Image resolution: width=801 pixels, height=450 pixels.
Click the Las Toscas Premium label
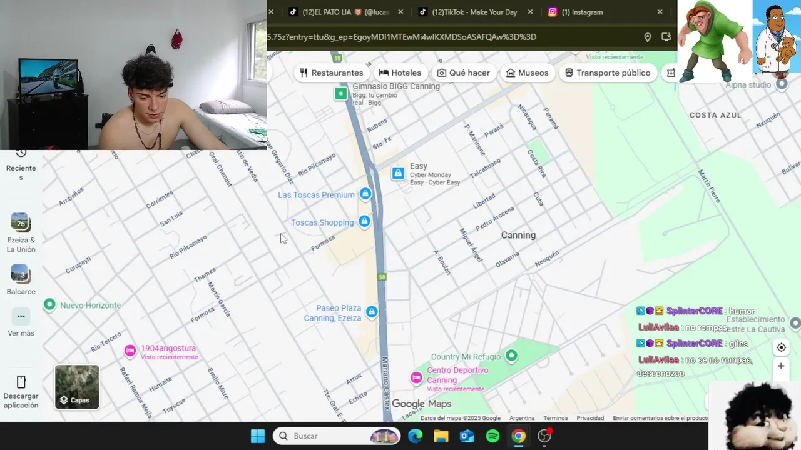click(316, 195)
